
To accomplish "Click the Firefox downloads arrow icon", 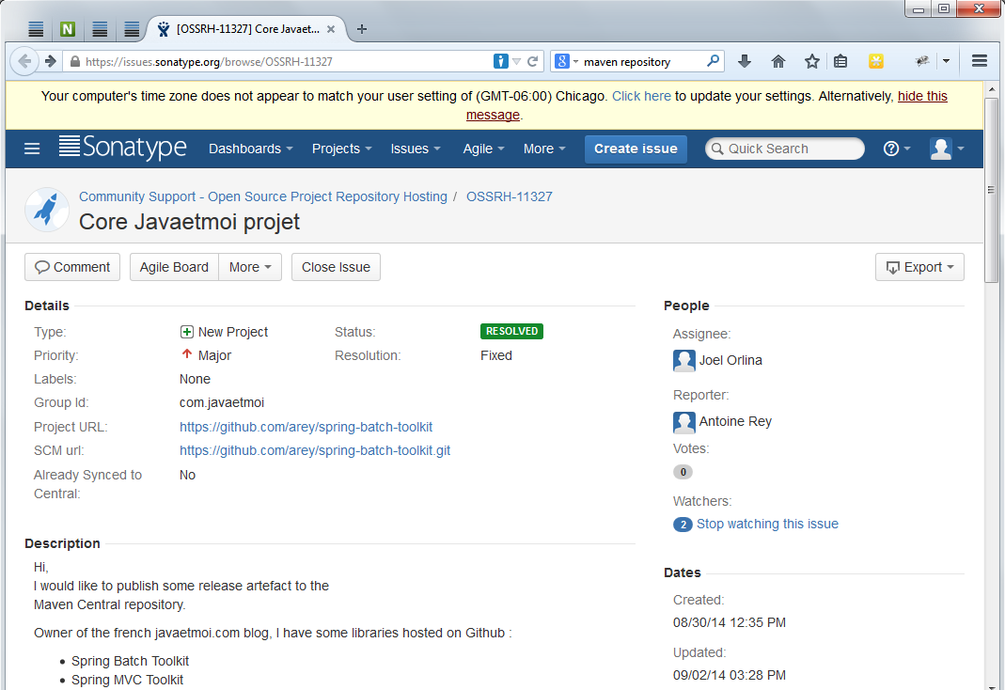I will click(745, 61).
